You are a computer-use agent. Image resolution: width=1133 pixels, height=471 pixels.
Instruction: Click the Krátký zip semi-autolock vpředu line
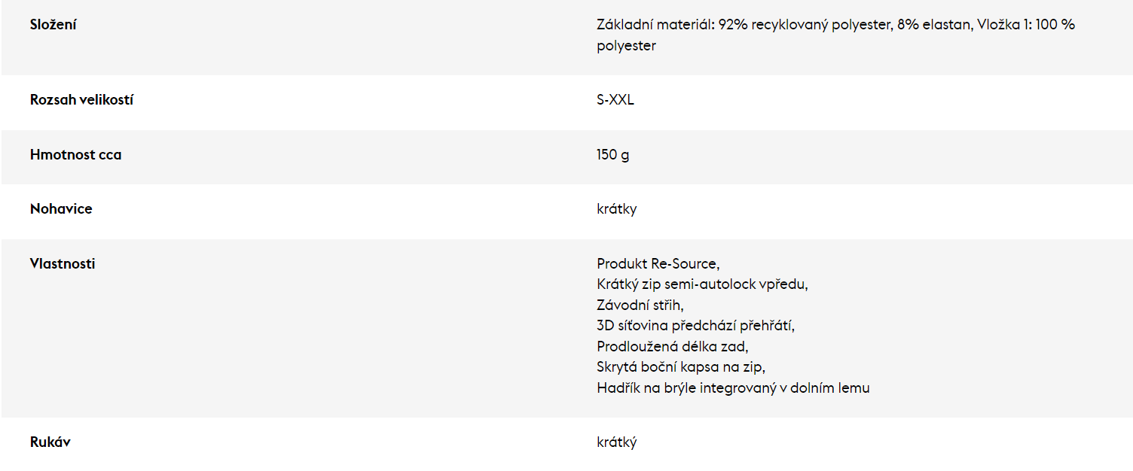coord(702,284)
